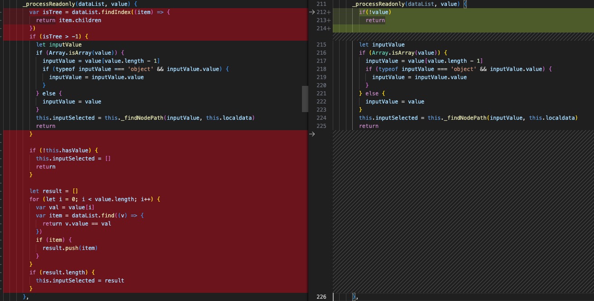Select line number 218 in the gutter
This screenshot has width=594, height=301.
point(321,69)
